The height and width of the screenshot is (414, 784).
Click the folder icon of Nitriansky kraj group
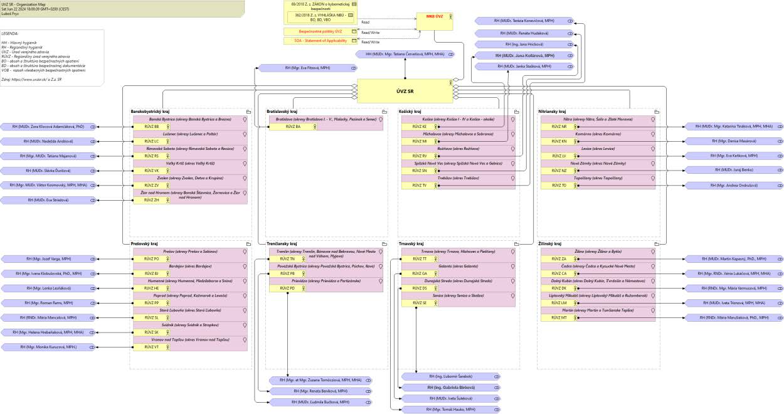tap(656, 112)
